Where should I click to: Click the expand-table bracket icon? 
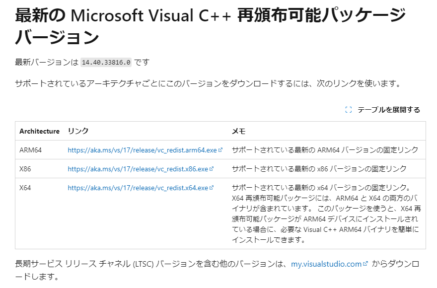pyautogui.click(x=349, y=109)
